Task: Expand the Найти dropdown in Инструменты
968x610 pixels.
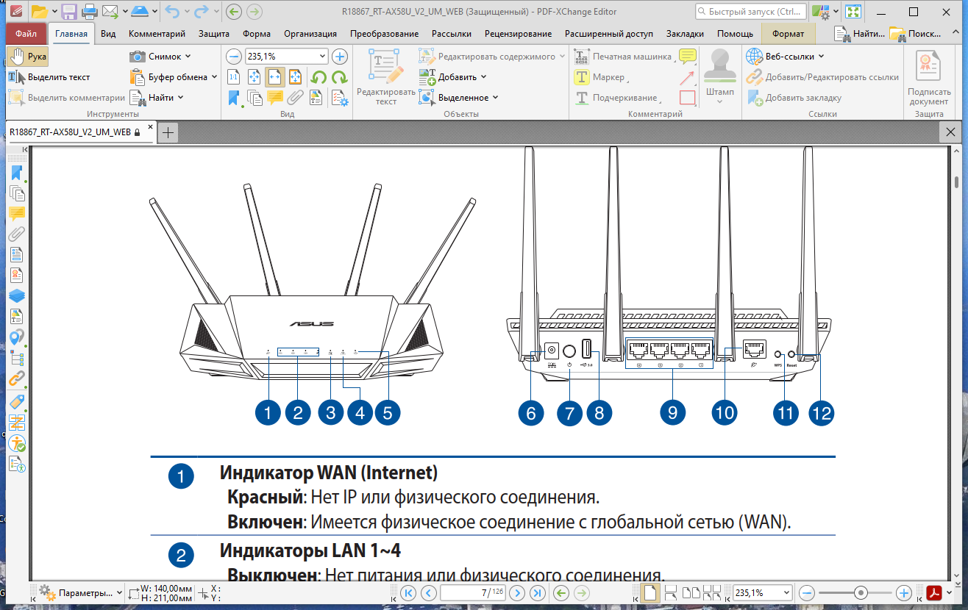Action: pos(156,97)
